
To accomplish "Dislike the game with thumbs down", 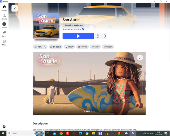I will 45,47.
